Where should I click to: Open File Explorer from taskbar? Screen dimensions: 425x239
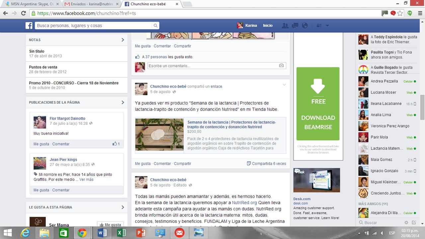click(44, 233)
